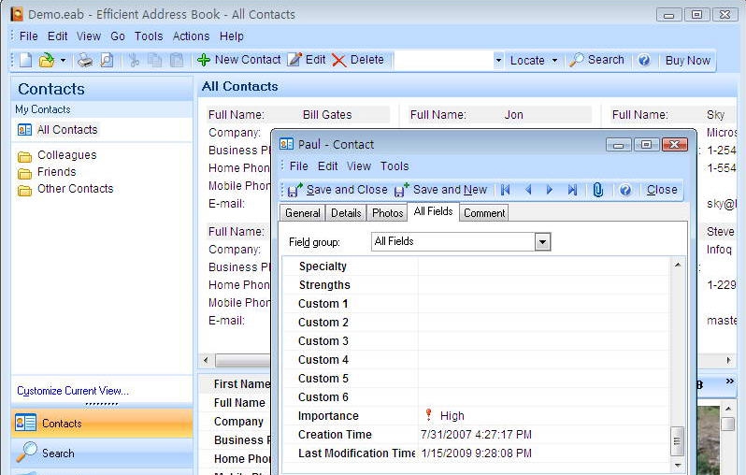Expand the Field group dropdown
This screenshot has width=746, height=475.
[x=542, y=242]
